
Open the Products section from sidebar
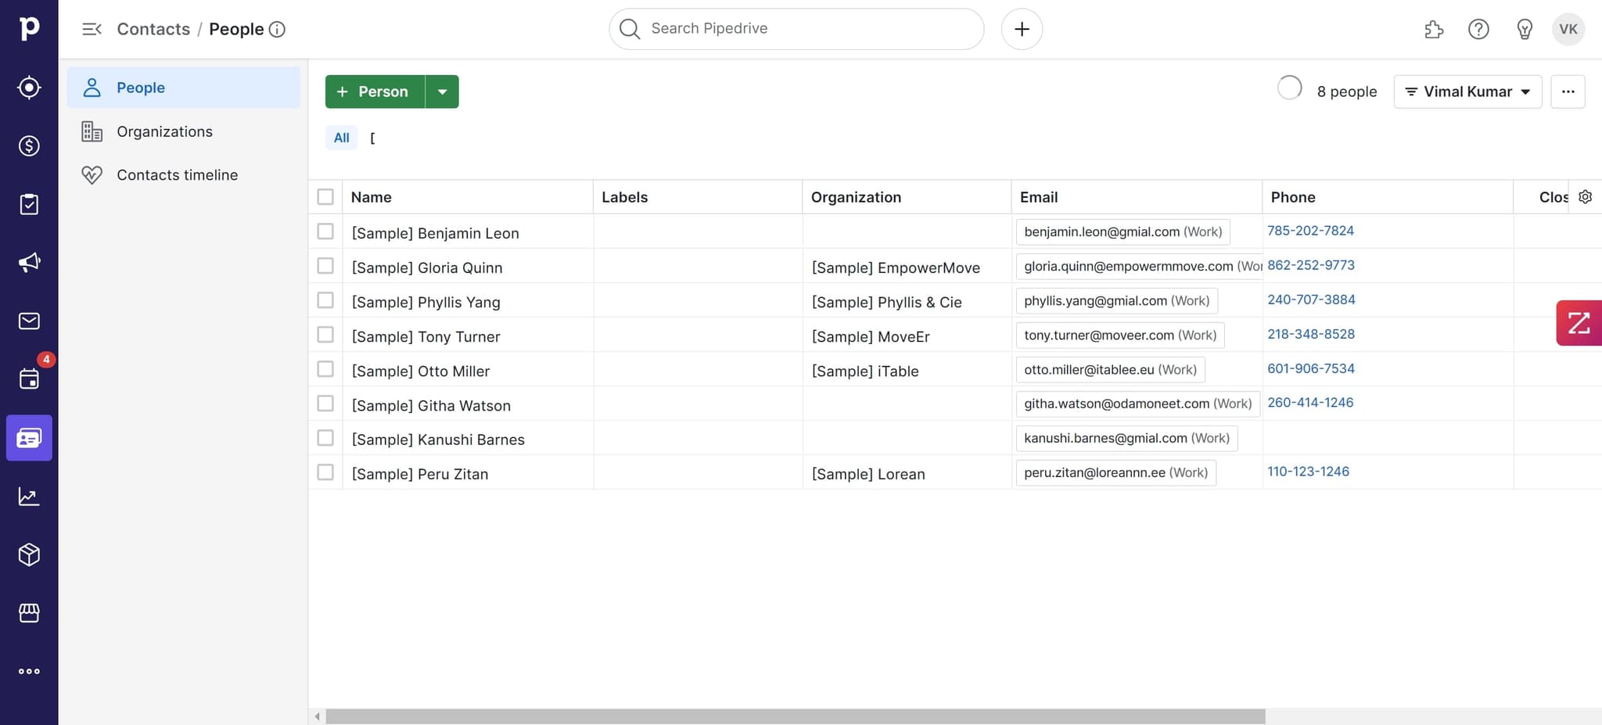29,555
